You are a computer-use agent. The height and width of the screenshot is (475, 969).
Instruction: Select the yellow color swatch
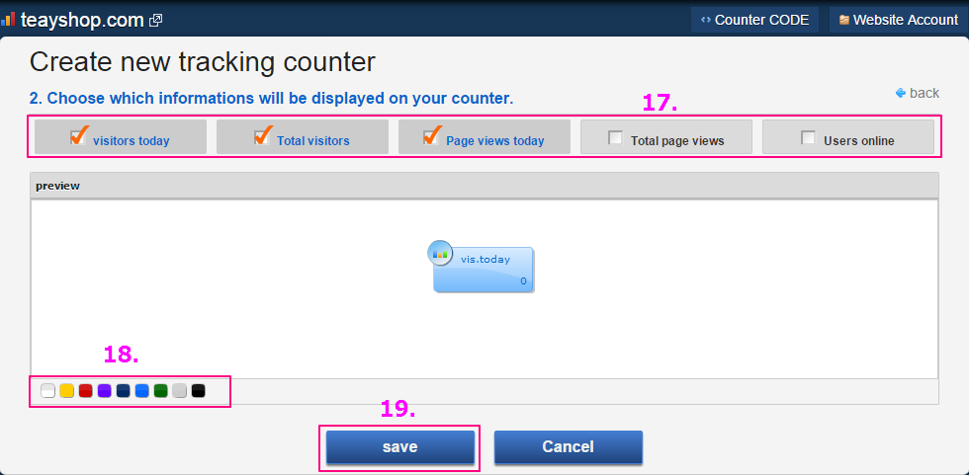[66, 391]
